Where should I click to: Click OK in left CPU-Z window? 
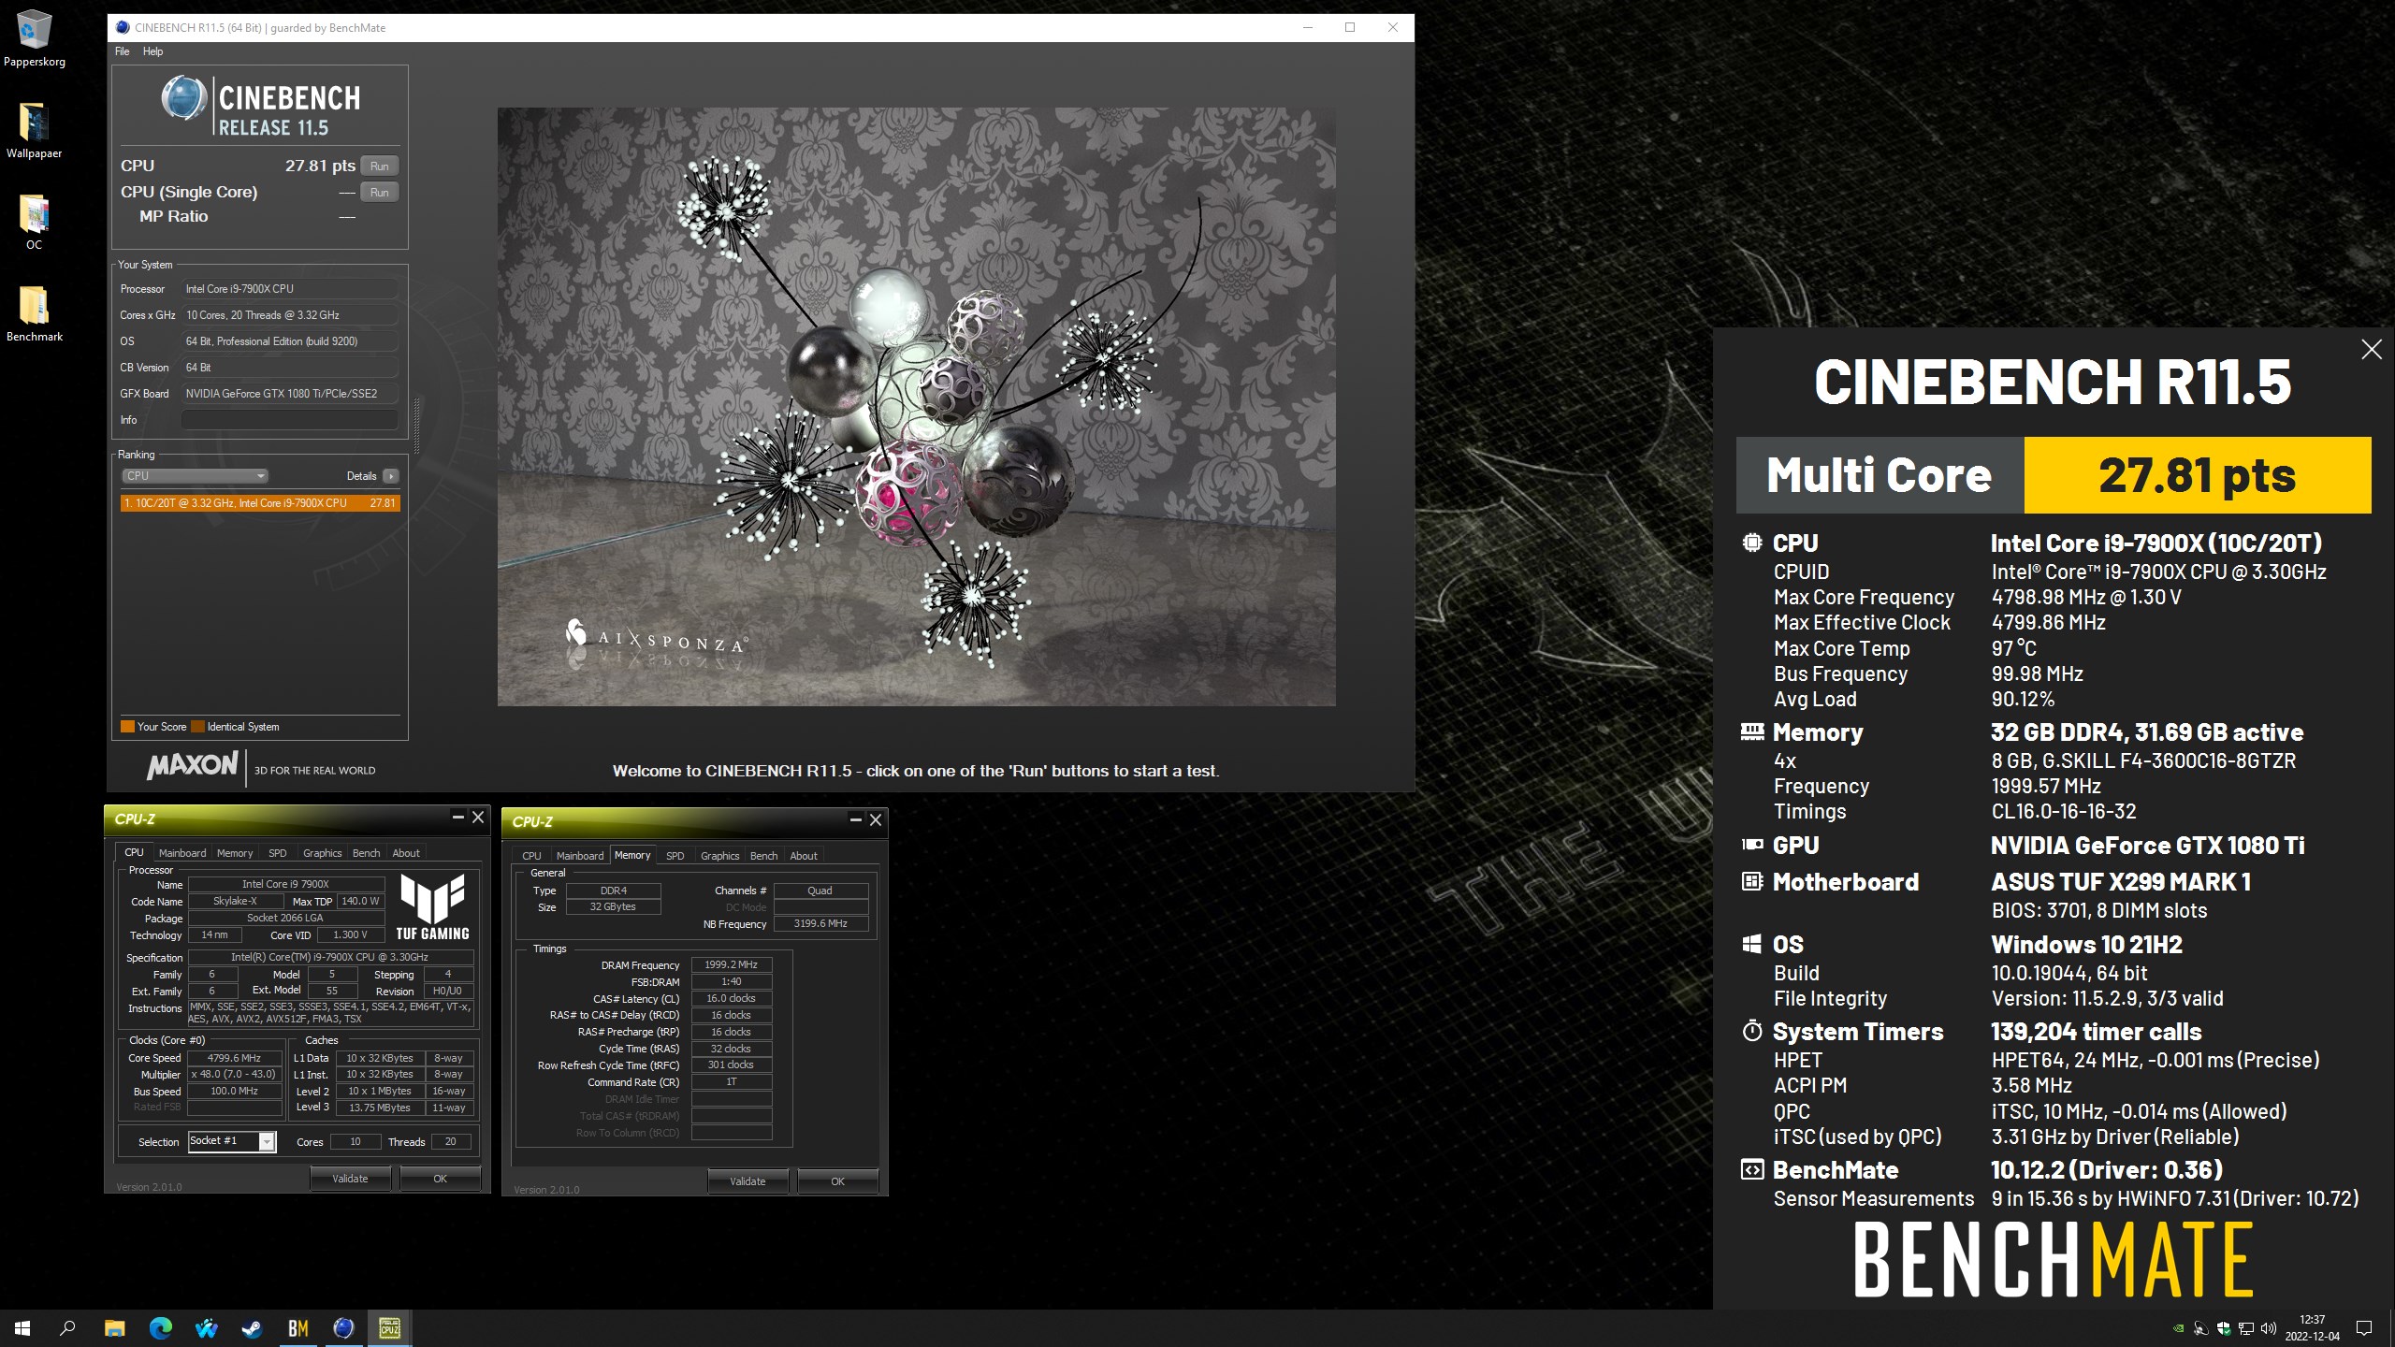(x=440, y=1179)
